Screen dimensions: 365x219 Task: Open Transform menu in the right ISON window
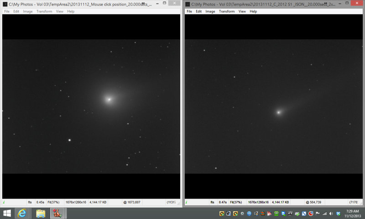(227, 11)
